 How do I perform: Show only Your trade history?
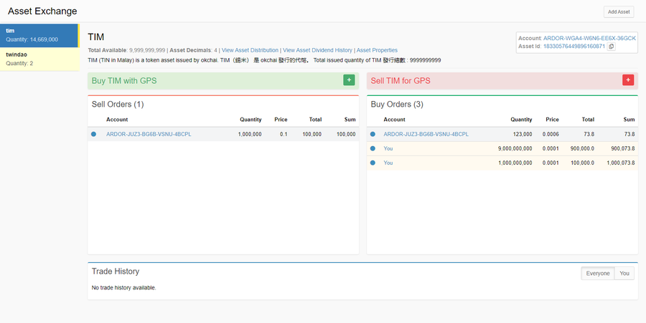point(624,274)
